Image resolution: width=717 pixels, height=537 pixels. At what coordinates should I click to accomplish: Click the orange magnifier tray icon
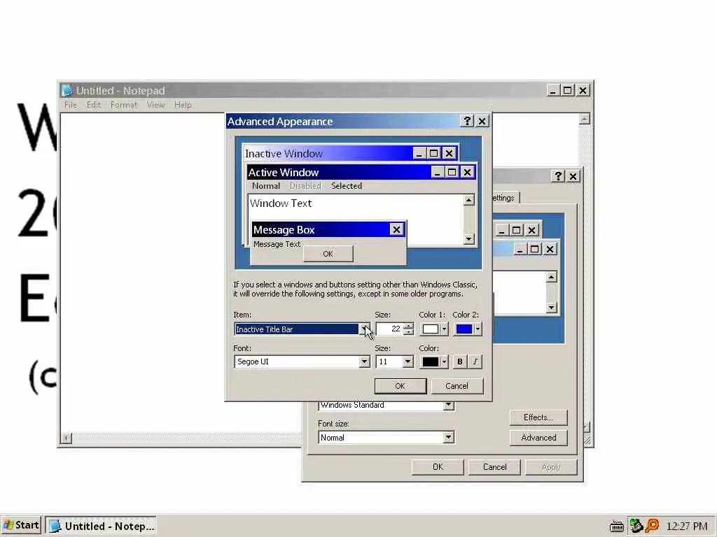coord(652,526)
